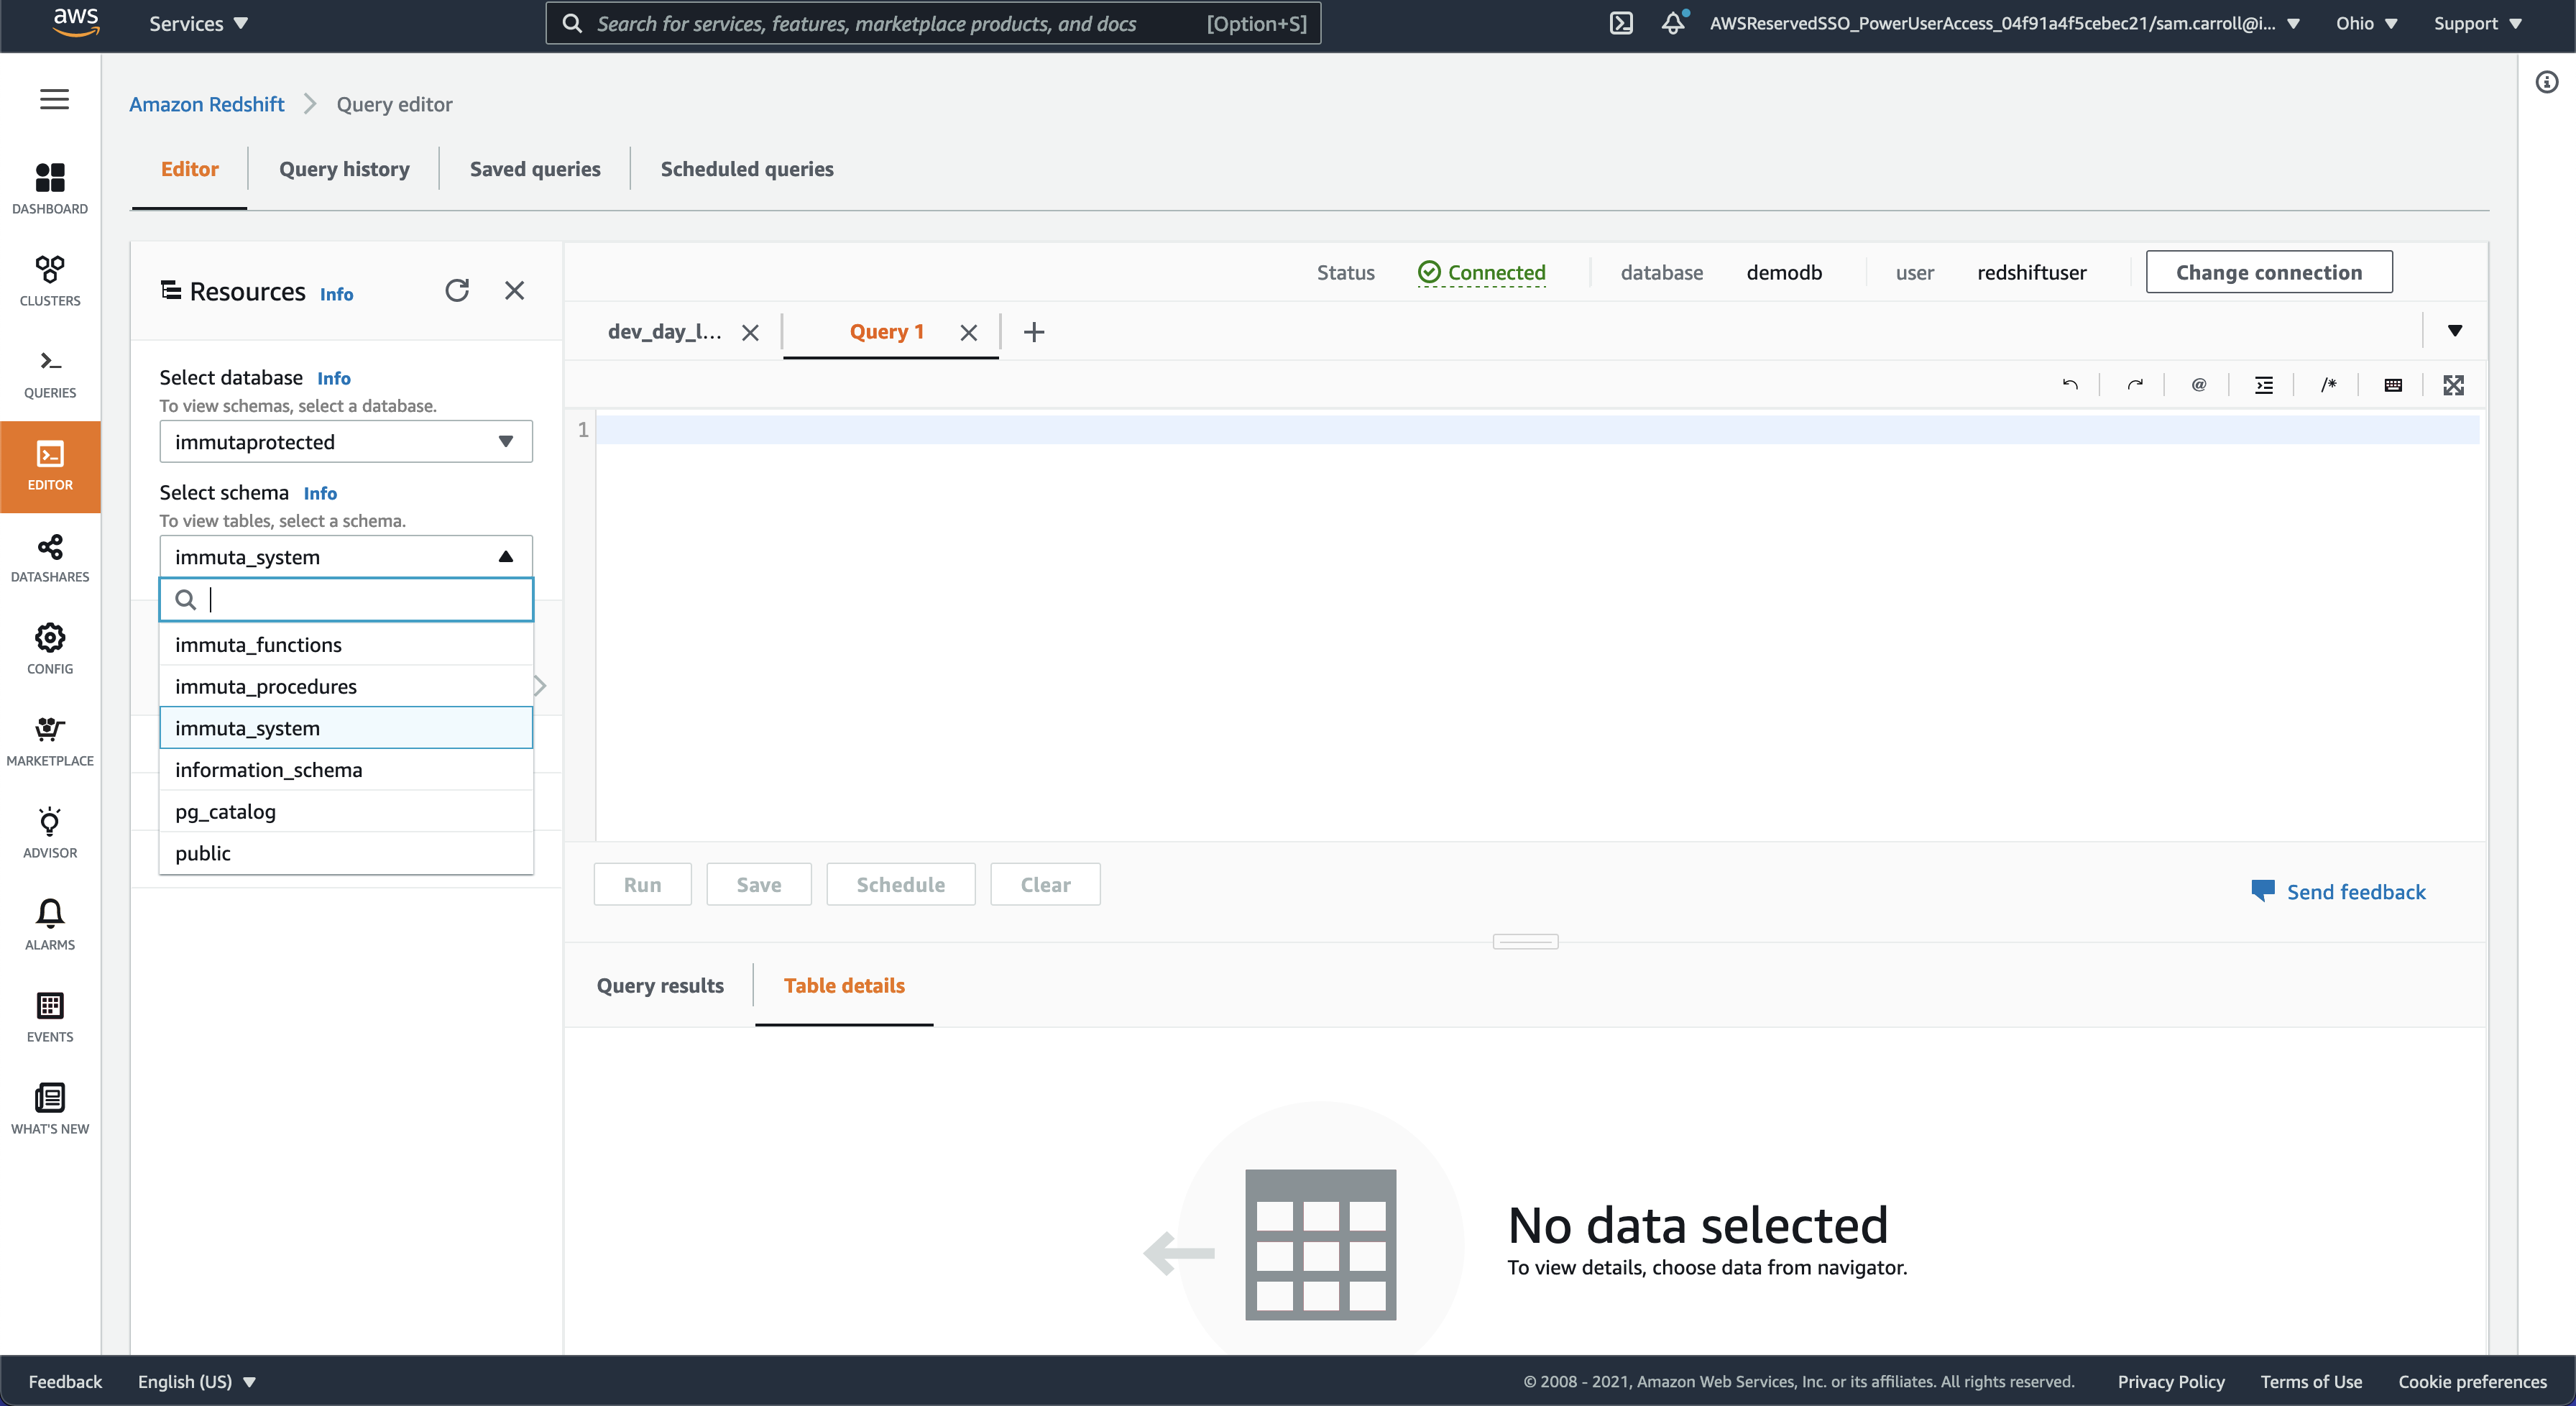2576x1406 pixels.
Task: Open the info panel icon at right edge
Action: [x=2547, y=82]
